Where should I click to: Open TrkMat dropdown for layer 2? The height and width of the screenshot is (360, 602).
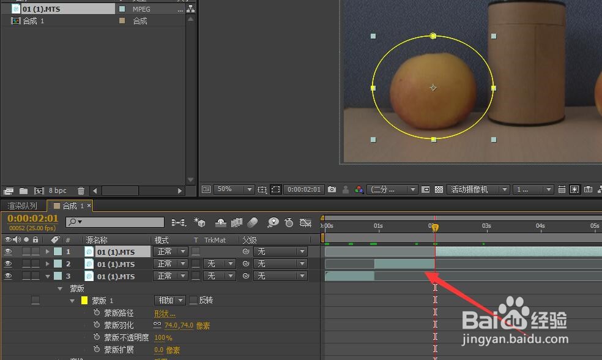click(219, 263)
